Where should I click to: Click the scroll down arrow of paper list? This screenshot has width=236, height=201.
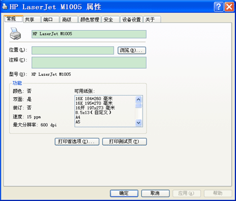click(138, 122)
